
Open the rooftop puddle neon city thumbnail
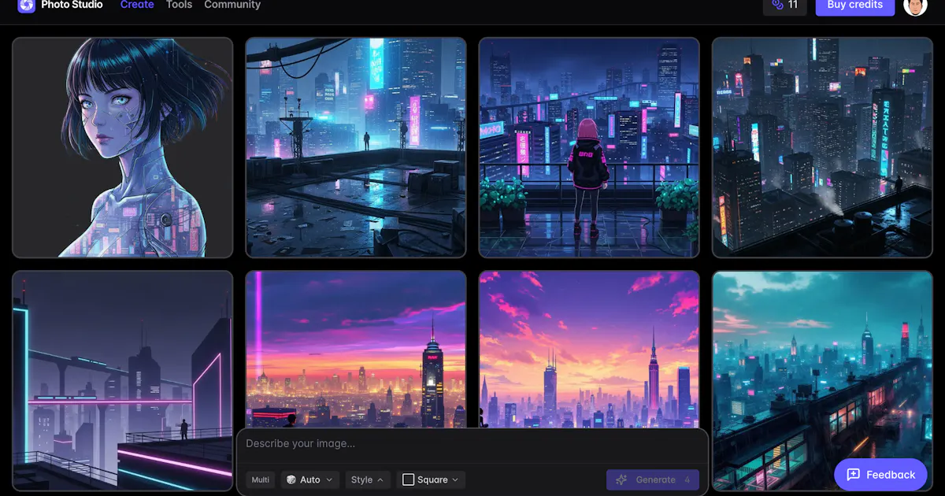356,148
